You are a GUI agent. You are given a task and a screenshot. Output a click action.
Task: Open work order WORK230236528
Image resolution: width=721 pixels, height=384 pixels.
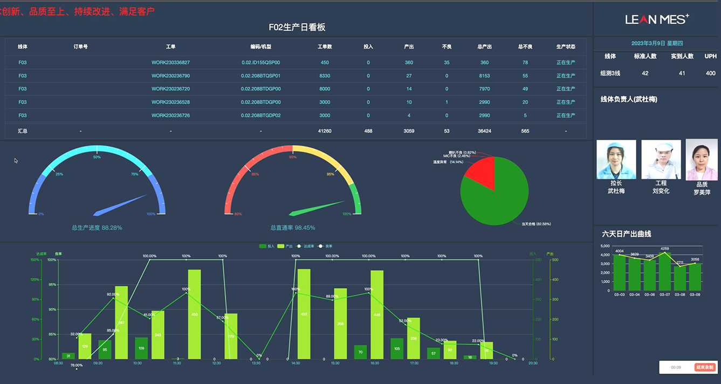170,102
